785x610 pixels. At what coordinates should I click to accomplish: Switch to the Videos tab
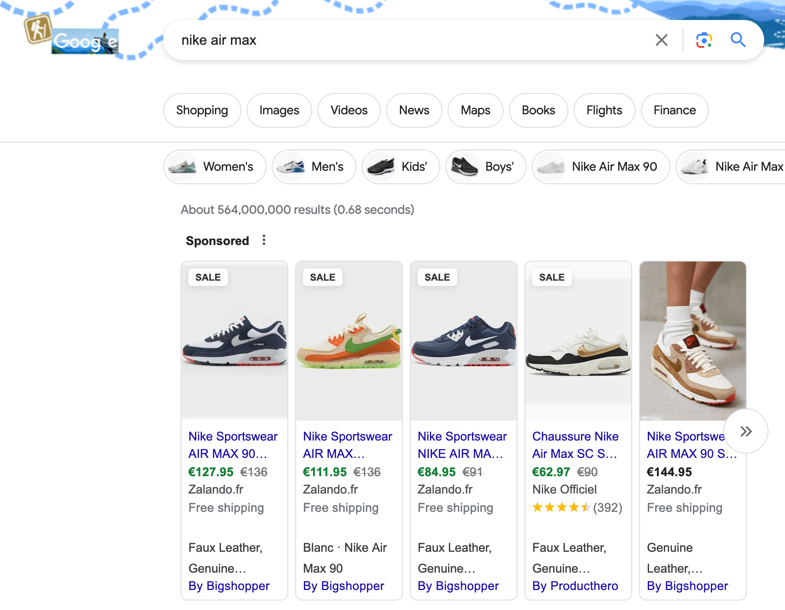pyautogui.click(x=349, y=110)
